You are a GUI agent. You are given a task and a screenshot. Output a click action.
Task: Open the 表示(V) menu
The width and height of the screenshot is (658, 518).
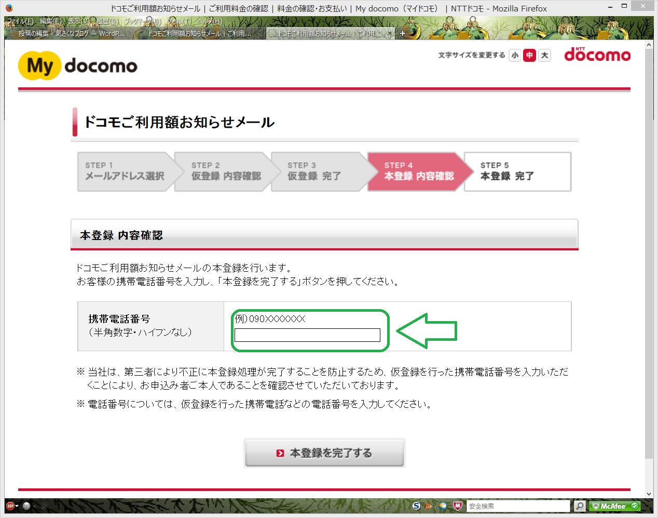click(x=78, y=21)
